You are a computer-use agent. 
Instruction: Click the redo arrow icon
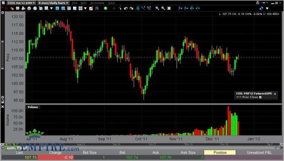point(132,8)
